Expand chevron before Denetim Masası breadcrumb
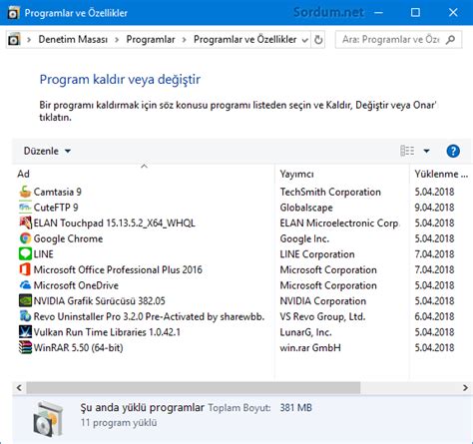Screen dimensions: 473x444 [29, 40]
